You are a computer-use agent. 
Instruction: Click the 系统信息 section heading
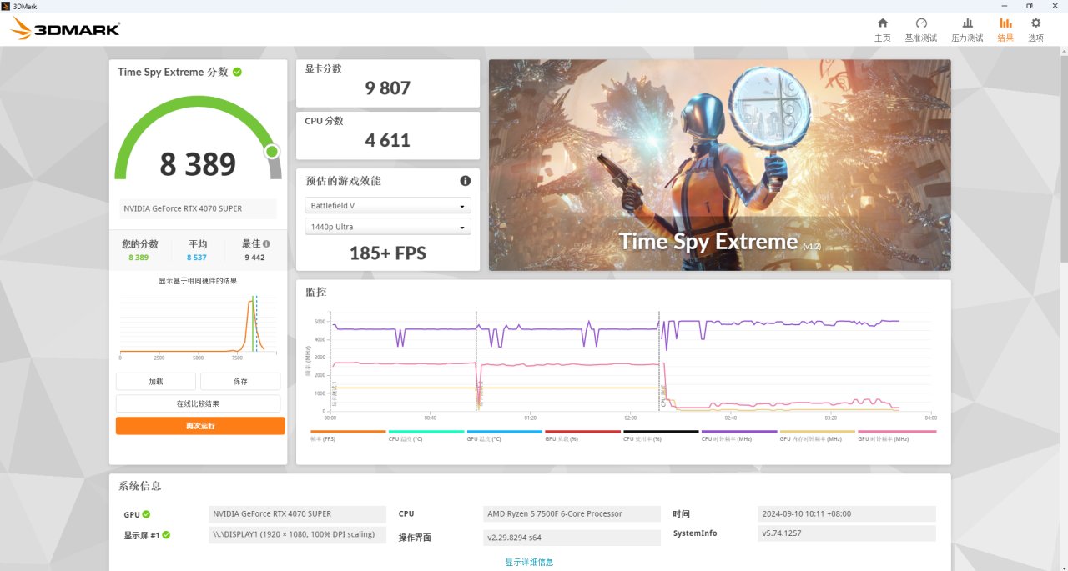tap(140, 486)
